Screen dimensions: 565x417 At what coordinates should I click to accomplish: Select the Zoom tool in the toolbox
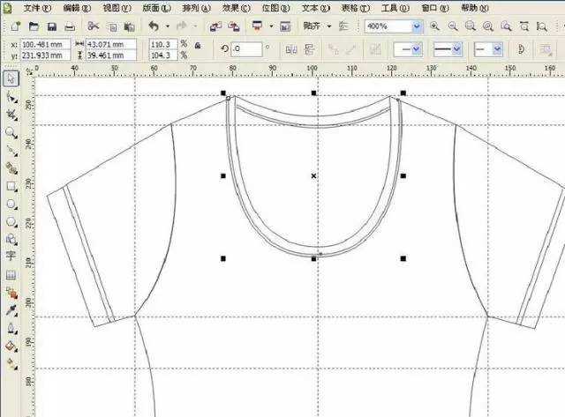11,132
